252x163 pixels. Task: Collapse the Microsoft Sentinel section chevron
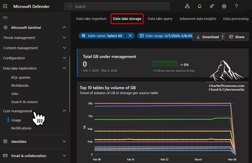(x=64, y=27)
